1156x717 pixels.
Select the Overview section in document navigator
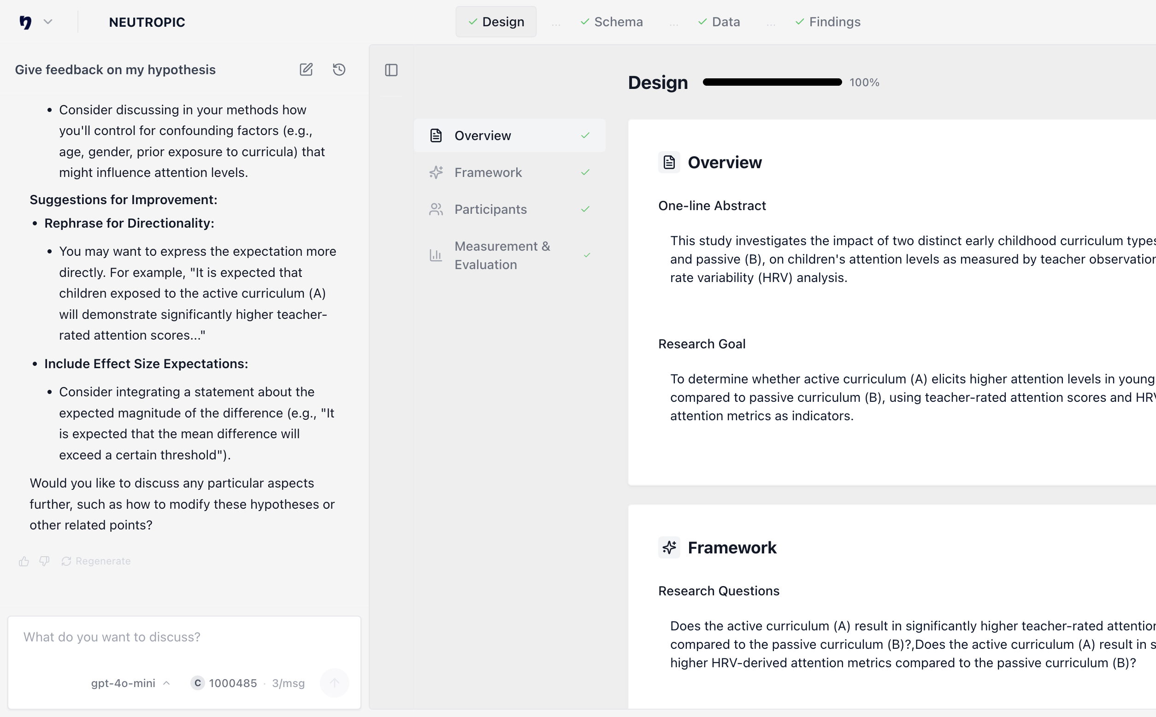coord(483,135)
